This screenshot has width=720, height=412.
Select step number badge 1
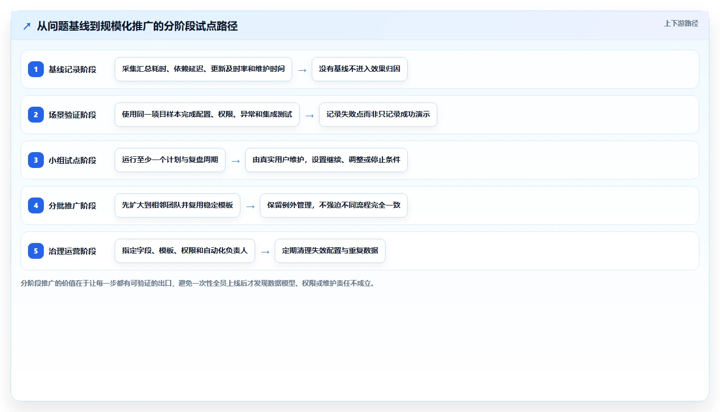pos(36,69)
